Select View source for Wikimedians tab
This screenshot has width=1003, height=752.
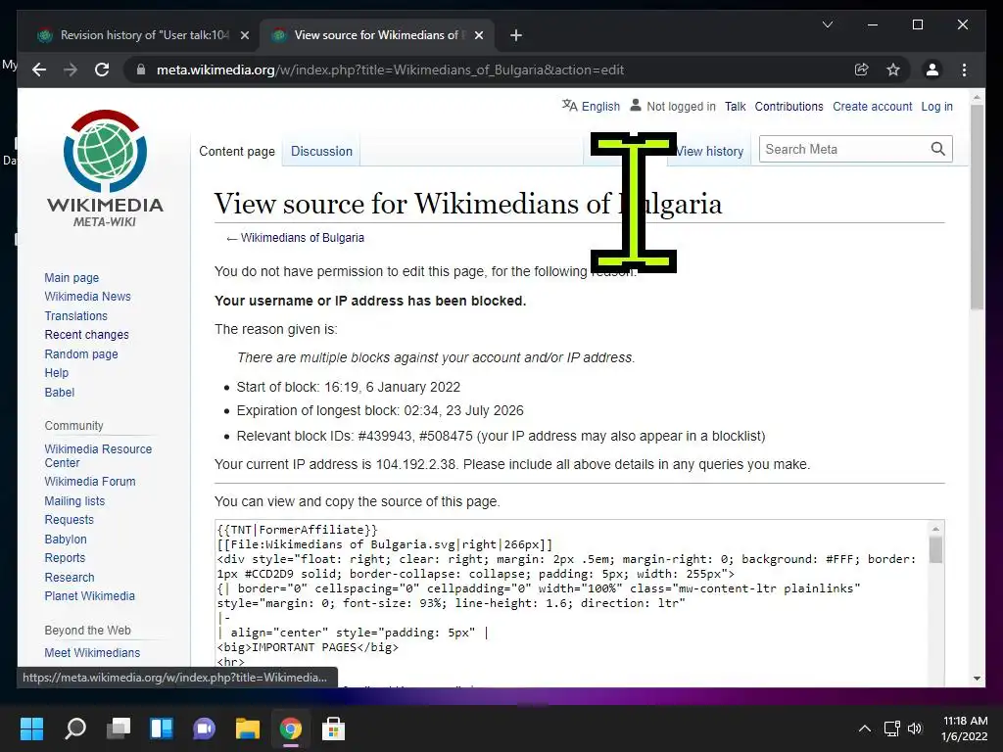click(x=375, y=35)
